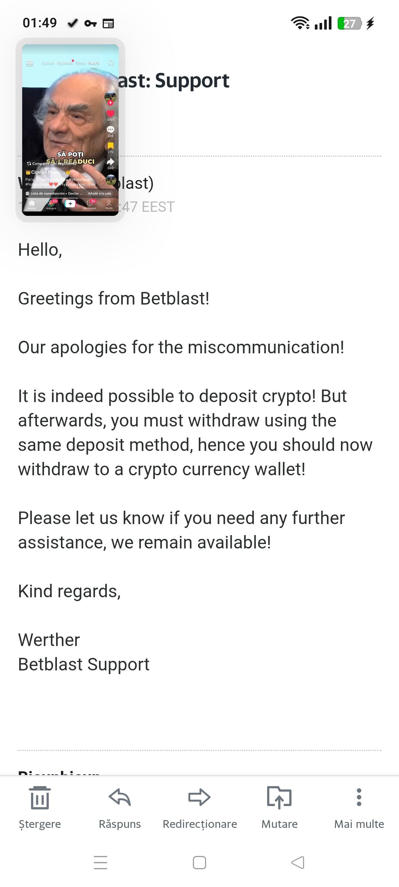The height and width of the screenshot is (887, 399).
Task: Tap the plus create button in TikTok
Action: pos(70,204)
